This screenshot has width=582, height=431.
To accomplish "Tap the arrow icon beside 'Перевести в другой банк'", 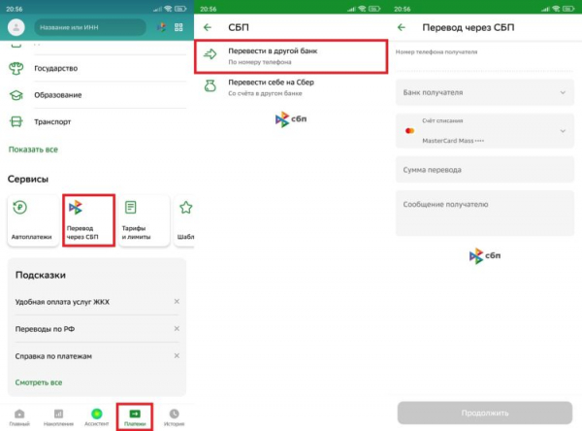I will coord(210,54).
